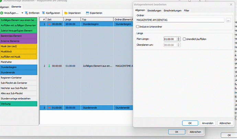237x139 pixels.
Task: Select 'Sub-Playlist als Container' item
Action: 19,83
